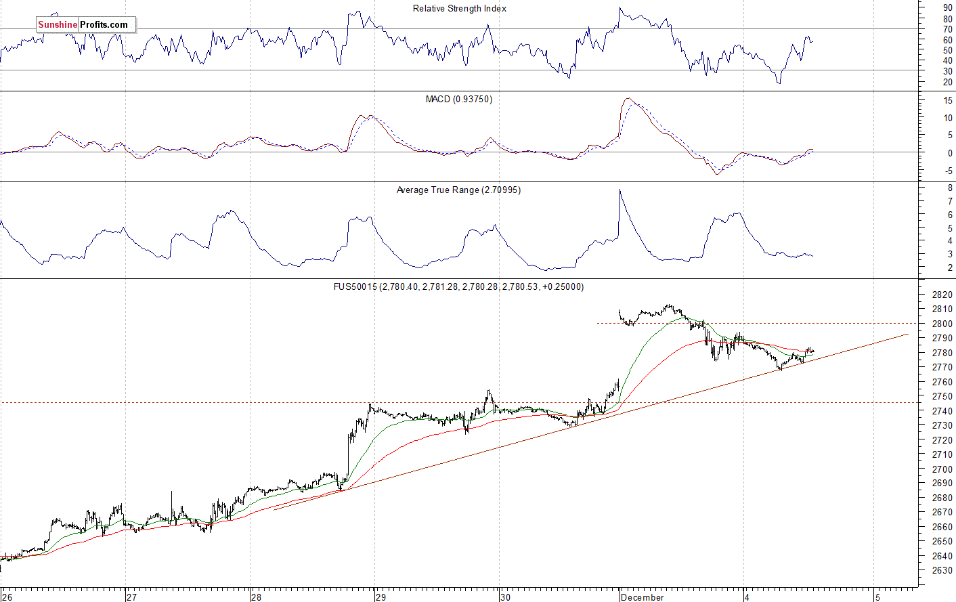Click date label 27 on time axis
This screenshot has height=602, width=956.
pyautogui.click(x=131, y=597)
